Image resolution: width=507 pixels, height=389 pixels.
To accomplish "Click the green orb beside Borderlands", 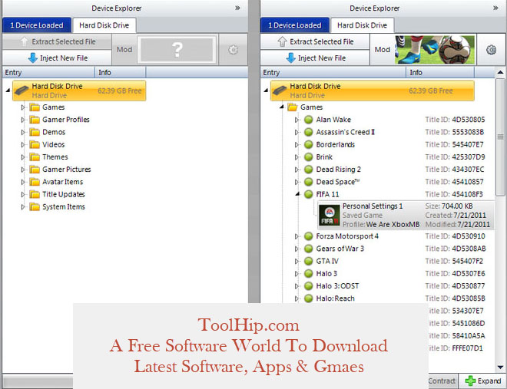I will (309, 144).
